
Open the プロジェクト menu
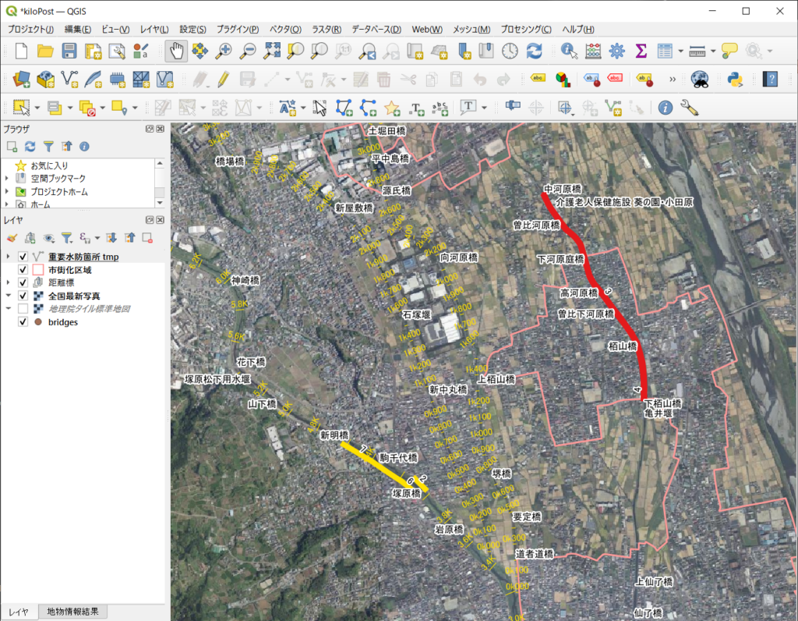(30, 29)
